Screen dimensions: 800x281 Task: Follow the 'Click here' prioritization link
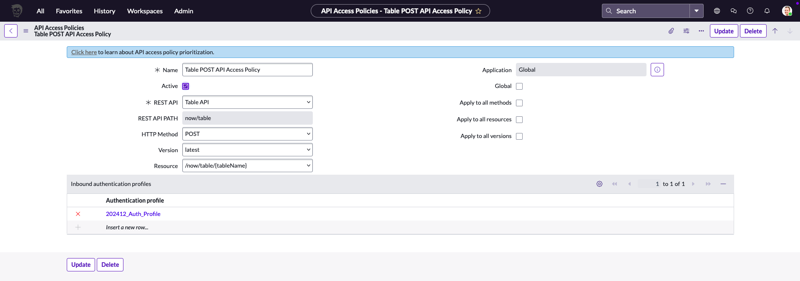coord(84,52)
